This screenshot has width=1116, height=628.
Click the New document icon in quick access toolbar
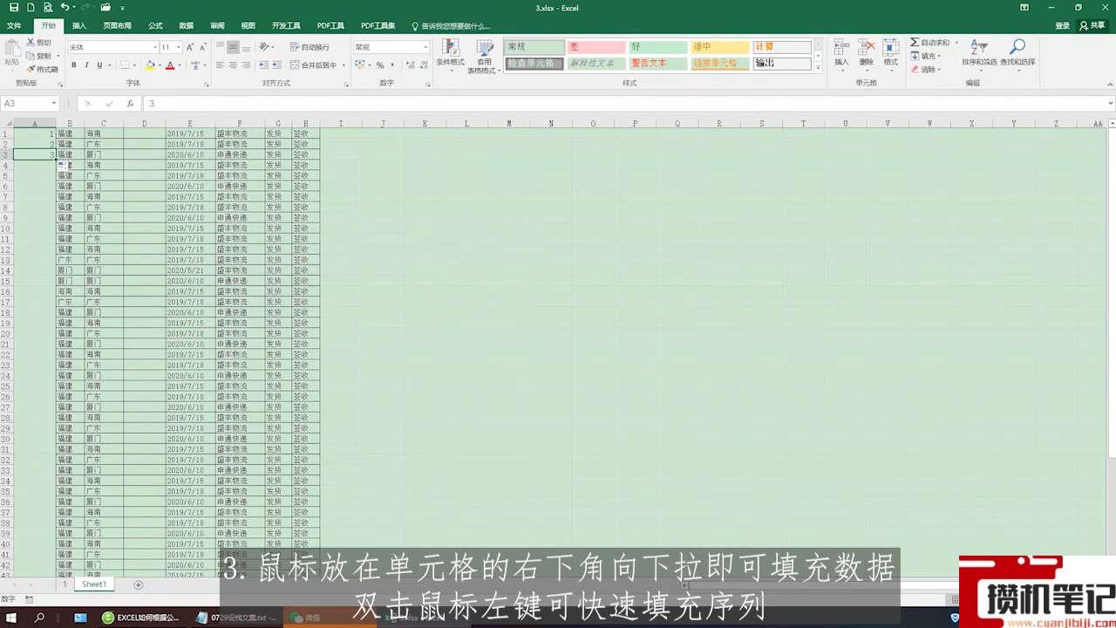[31, 7]
